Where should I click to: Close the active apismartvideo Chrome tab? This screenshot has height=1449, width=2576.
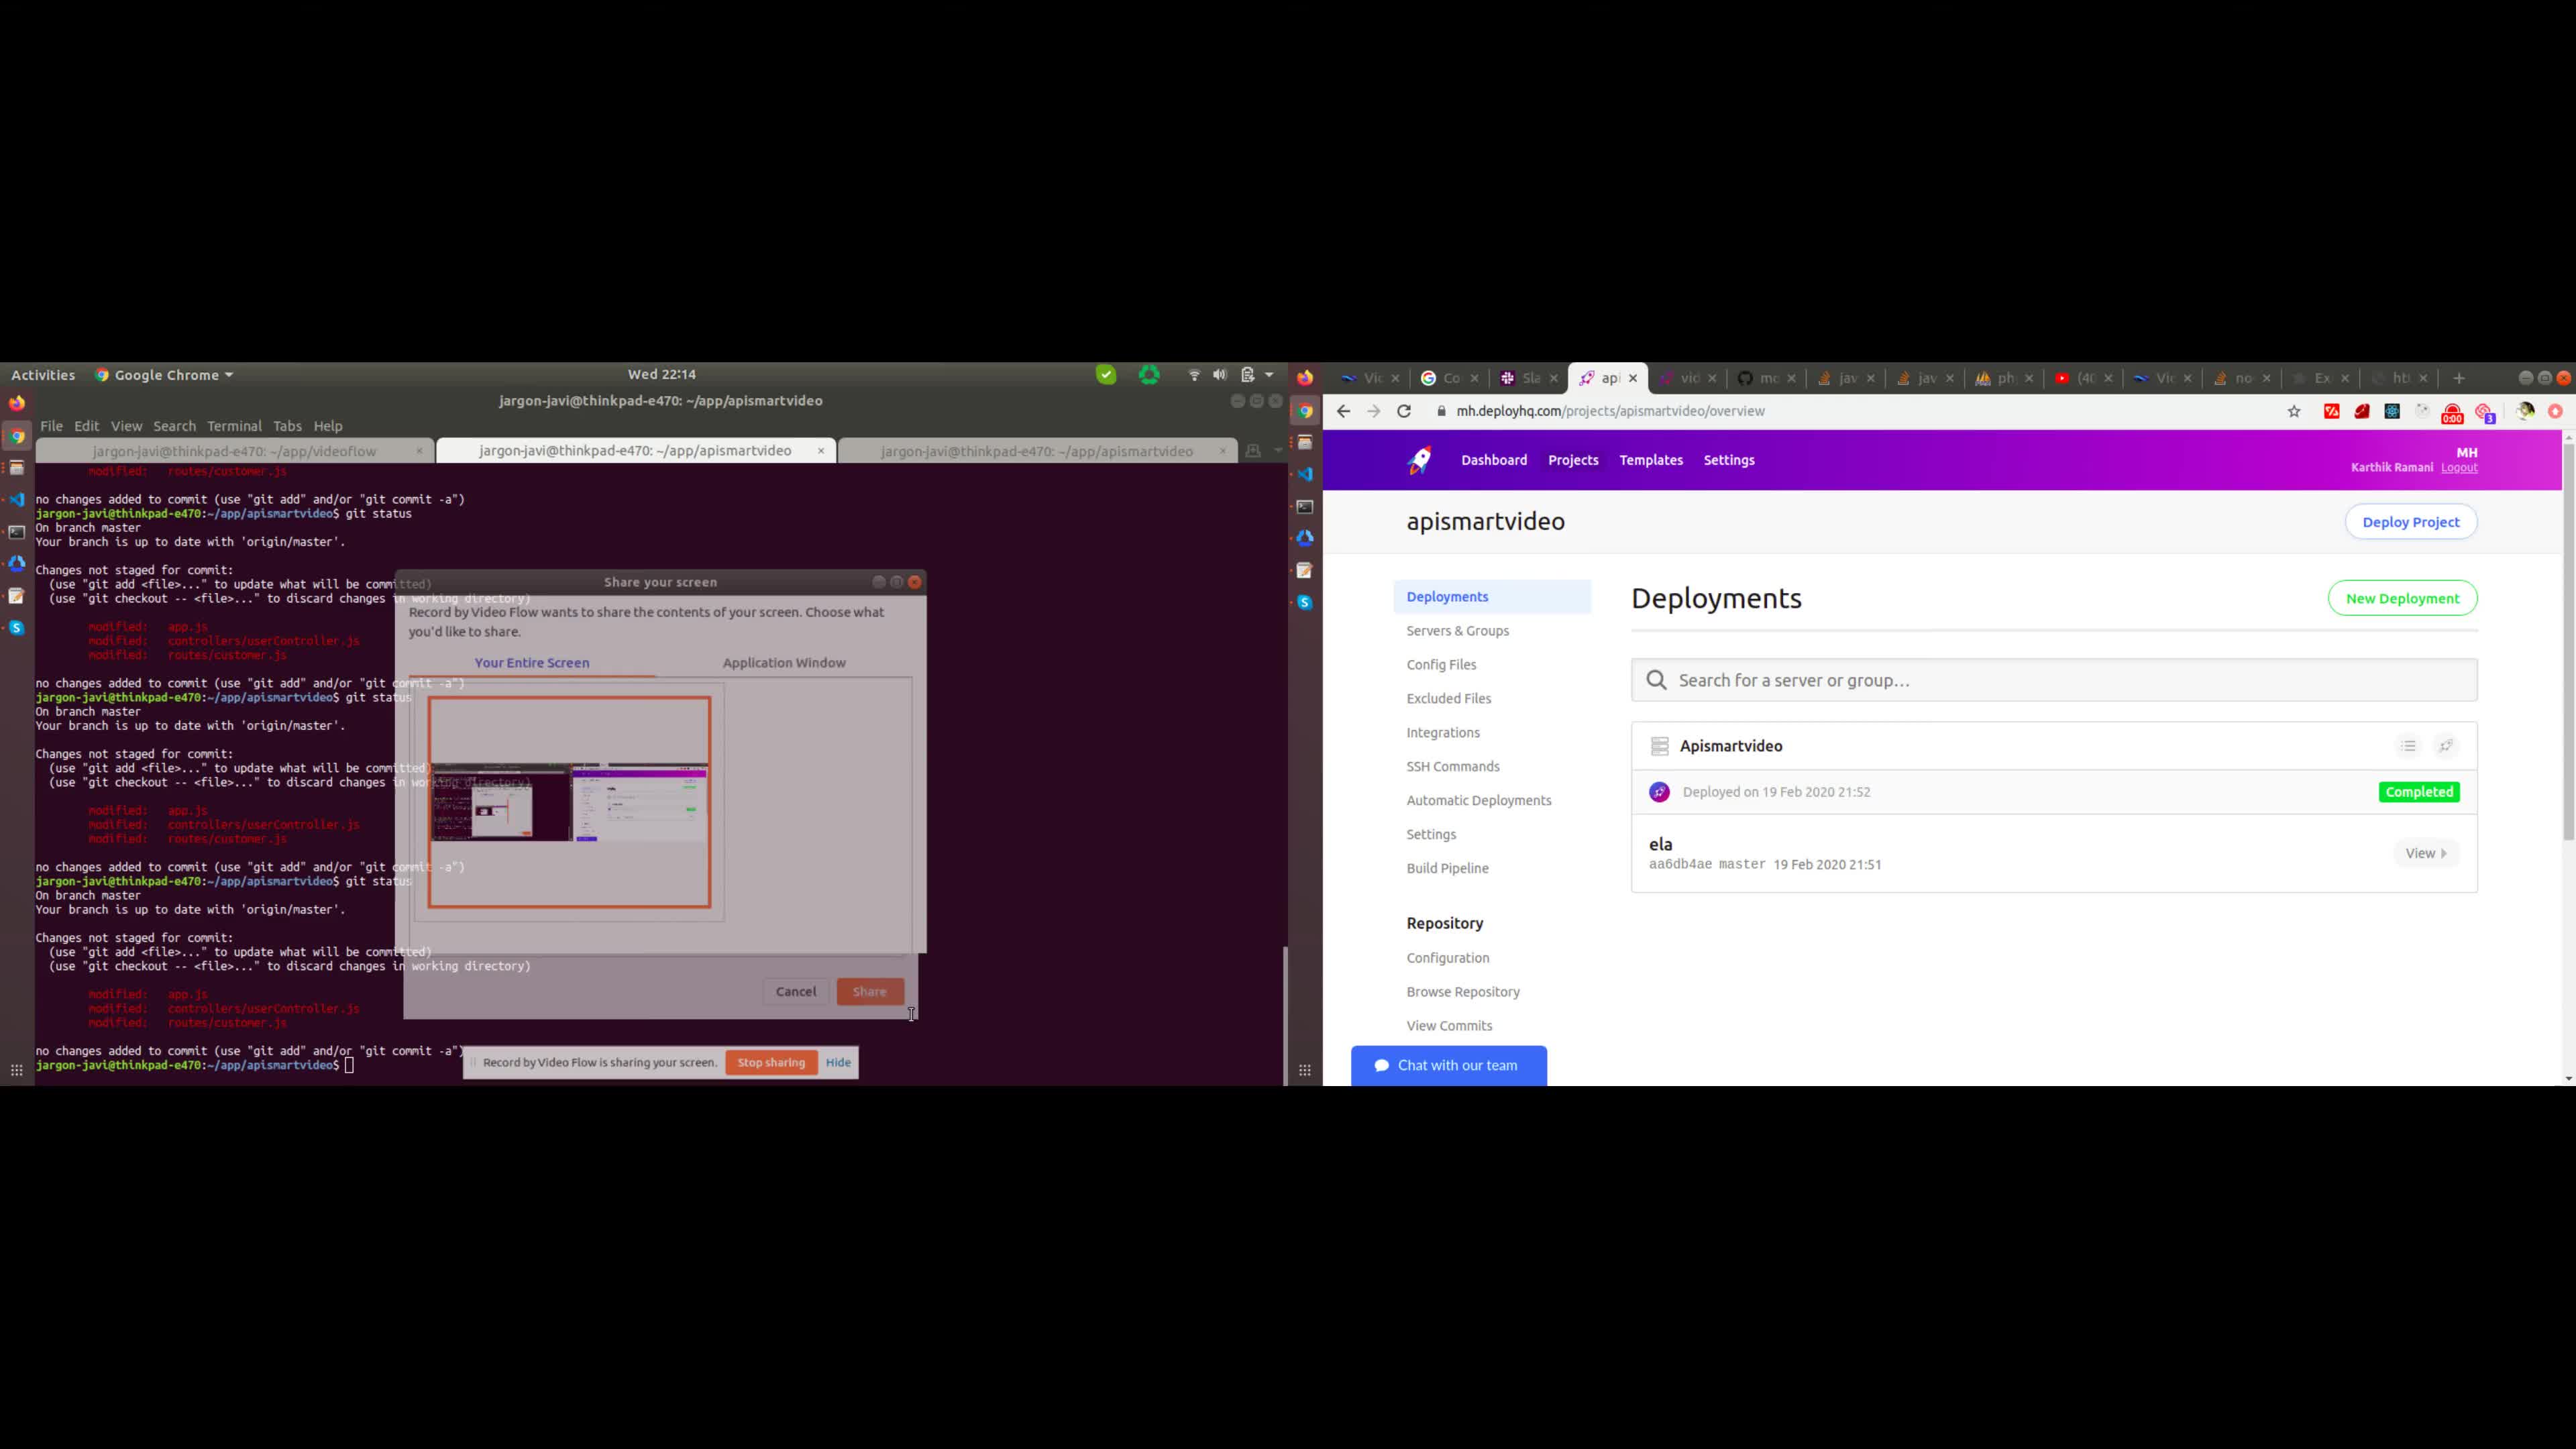click(1633, 378)
